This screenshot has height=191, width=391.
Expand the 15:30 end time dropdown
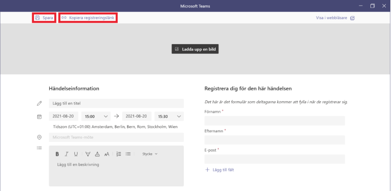pyautogui.click(x=169, y=116)
